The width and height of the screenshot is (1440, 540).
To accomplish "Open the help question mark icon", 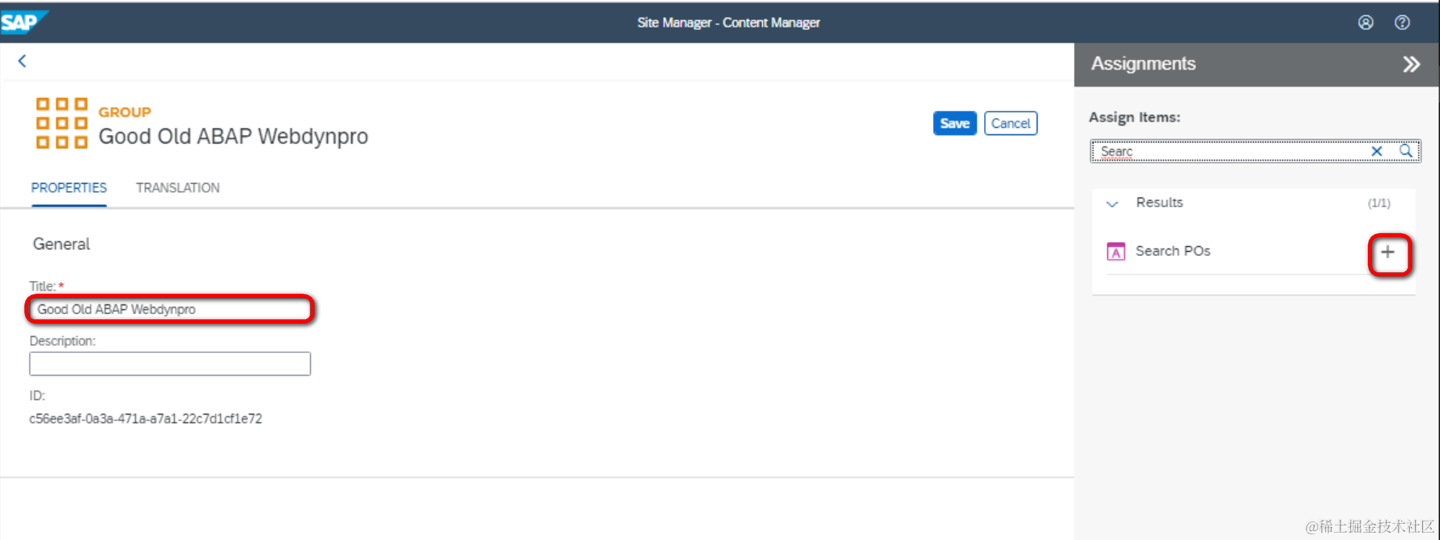I will (1402, 23).
